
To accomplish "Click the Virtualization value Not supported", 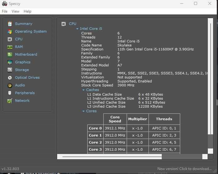I will pyautogui.click(x=130, y=77).
